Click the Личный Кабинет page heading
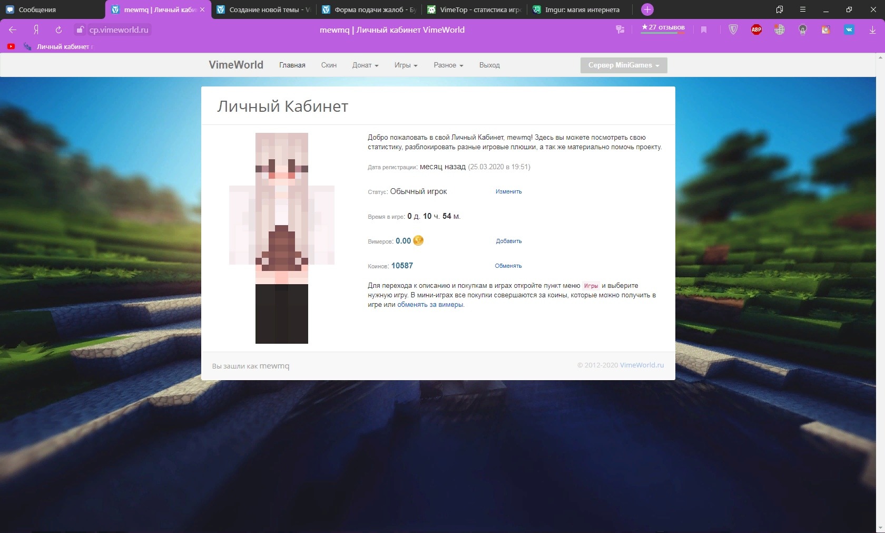This screenshot has width=885, height=533. [283, 106]
